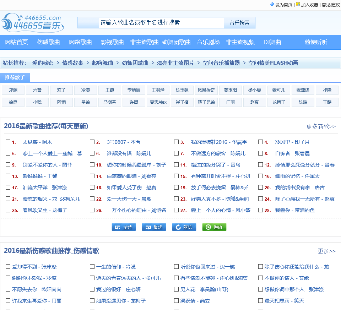
Task: Open the 网络歌曲 nav section
Action: 81,42
